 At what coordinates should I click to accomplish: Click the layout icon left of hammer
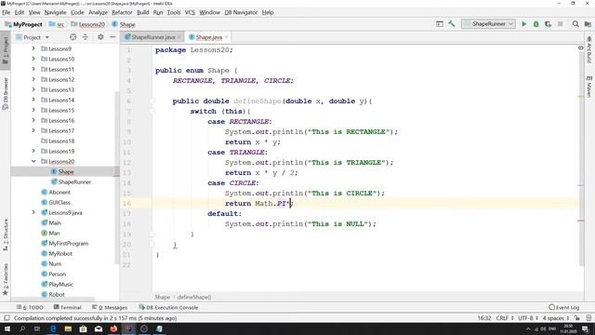(x=440, y=24)
